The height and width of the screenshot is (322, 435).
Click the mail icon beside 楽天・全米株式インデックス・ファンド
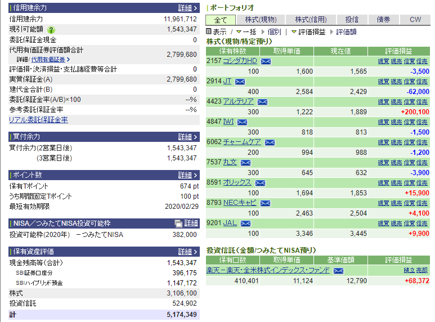pyautogui.click(x=338, y=271)
